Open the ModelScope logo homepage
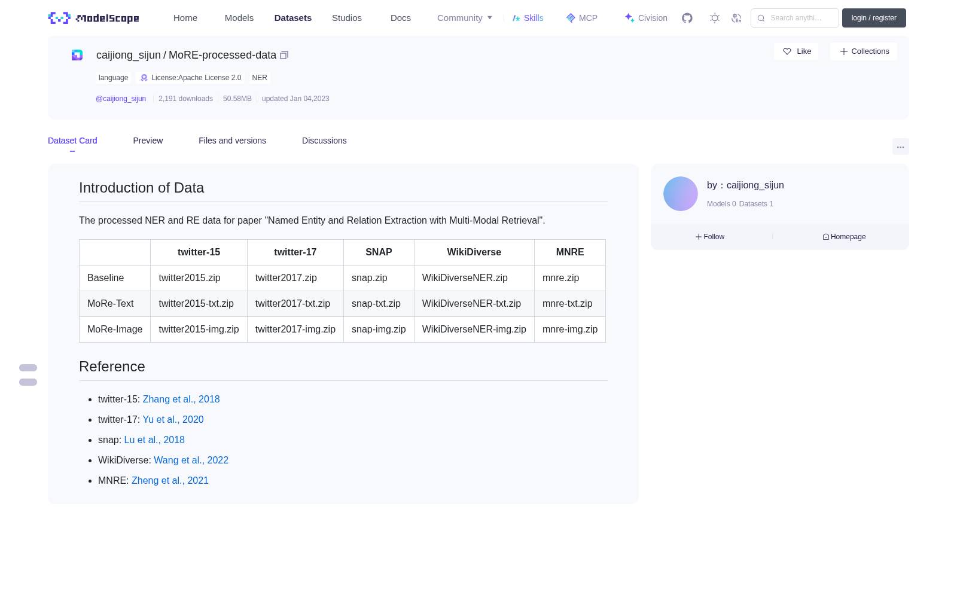Image resolution: width=957 pixels, height=598 pixels. [93, 18]
